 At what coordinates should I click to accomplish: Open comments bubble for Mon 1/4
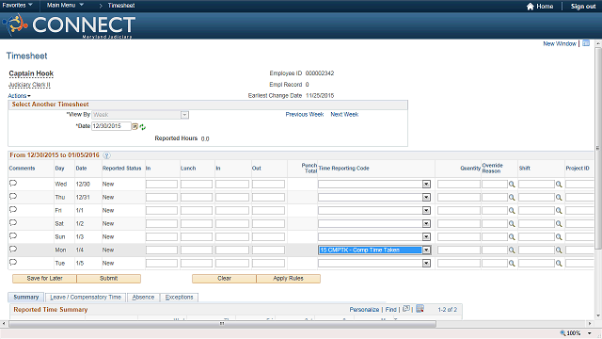(x=13, y=250)
